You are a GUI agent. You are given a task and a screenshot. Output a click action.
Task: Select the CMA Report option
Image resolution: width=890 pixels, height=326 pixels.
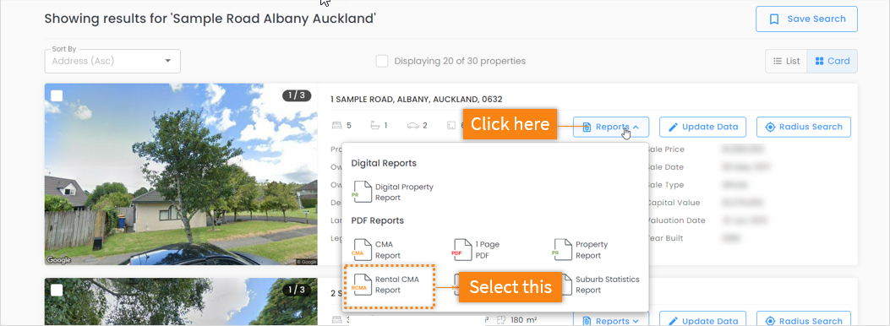pyautogui.click(x=377, y=250)
